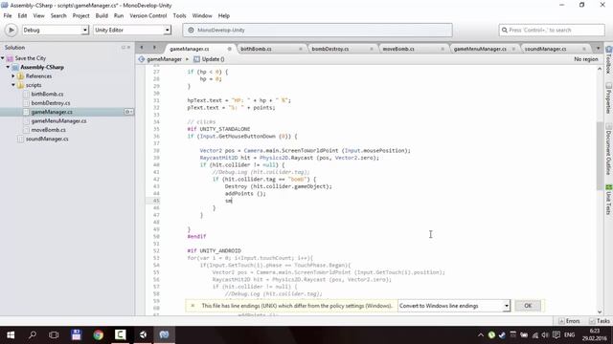
Task: Close the birthBomb.cs tab
Action: (x=301, y=49)
